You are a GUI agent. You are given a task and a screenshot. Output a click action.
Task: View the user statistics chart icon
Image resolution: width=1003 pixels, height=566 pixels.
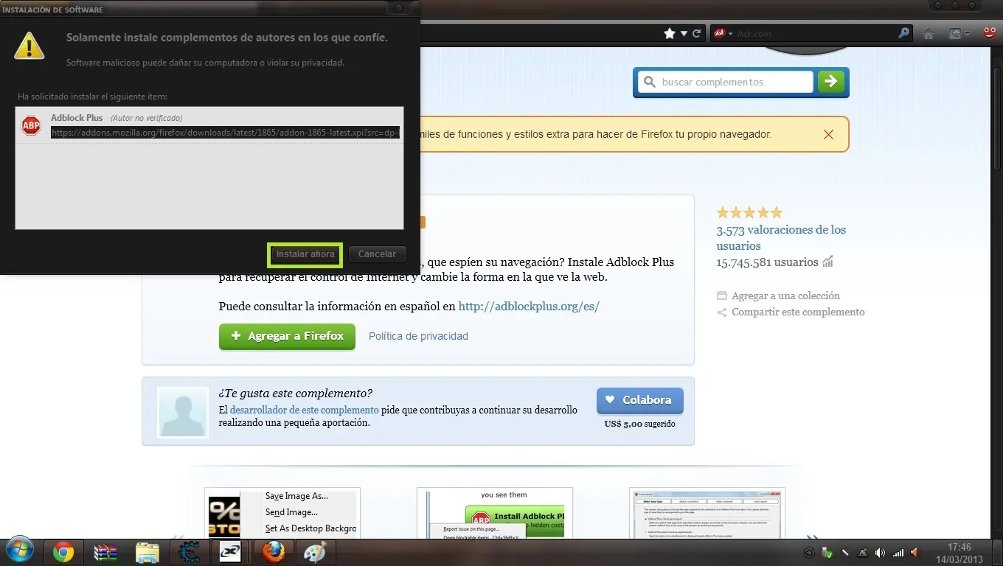tap(827, 262)
